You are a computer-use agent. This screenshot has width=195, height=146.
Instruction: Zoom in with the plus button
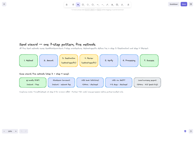[x=16, y=131]
